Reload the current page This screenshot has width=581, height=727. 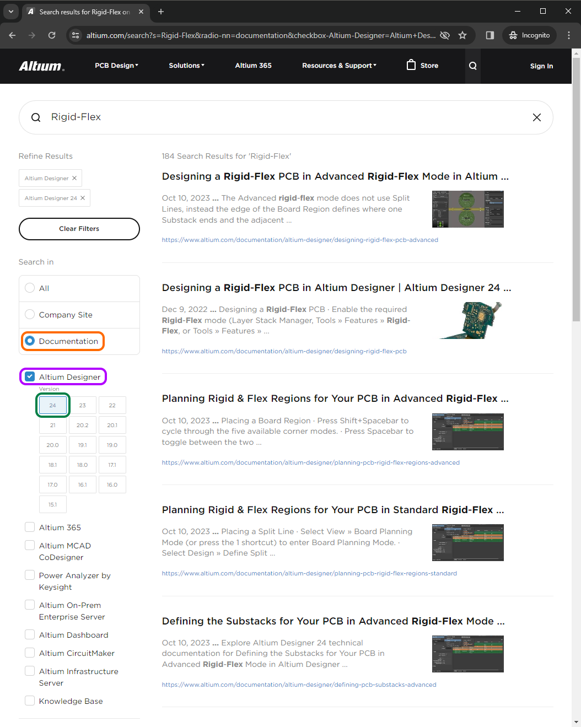pyautogui.click(x=52, y=35)
